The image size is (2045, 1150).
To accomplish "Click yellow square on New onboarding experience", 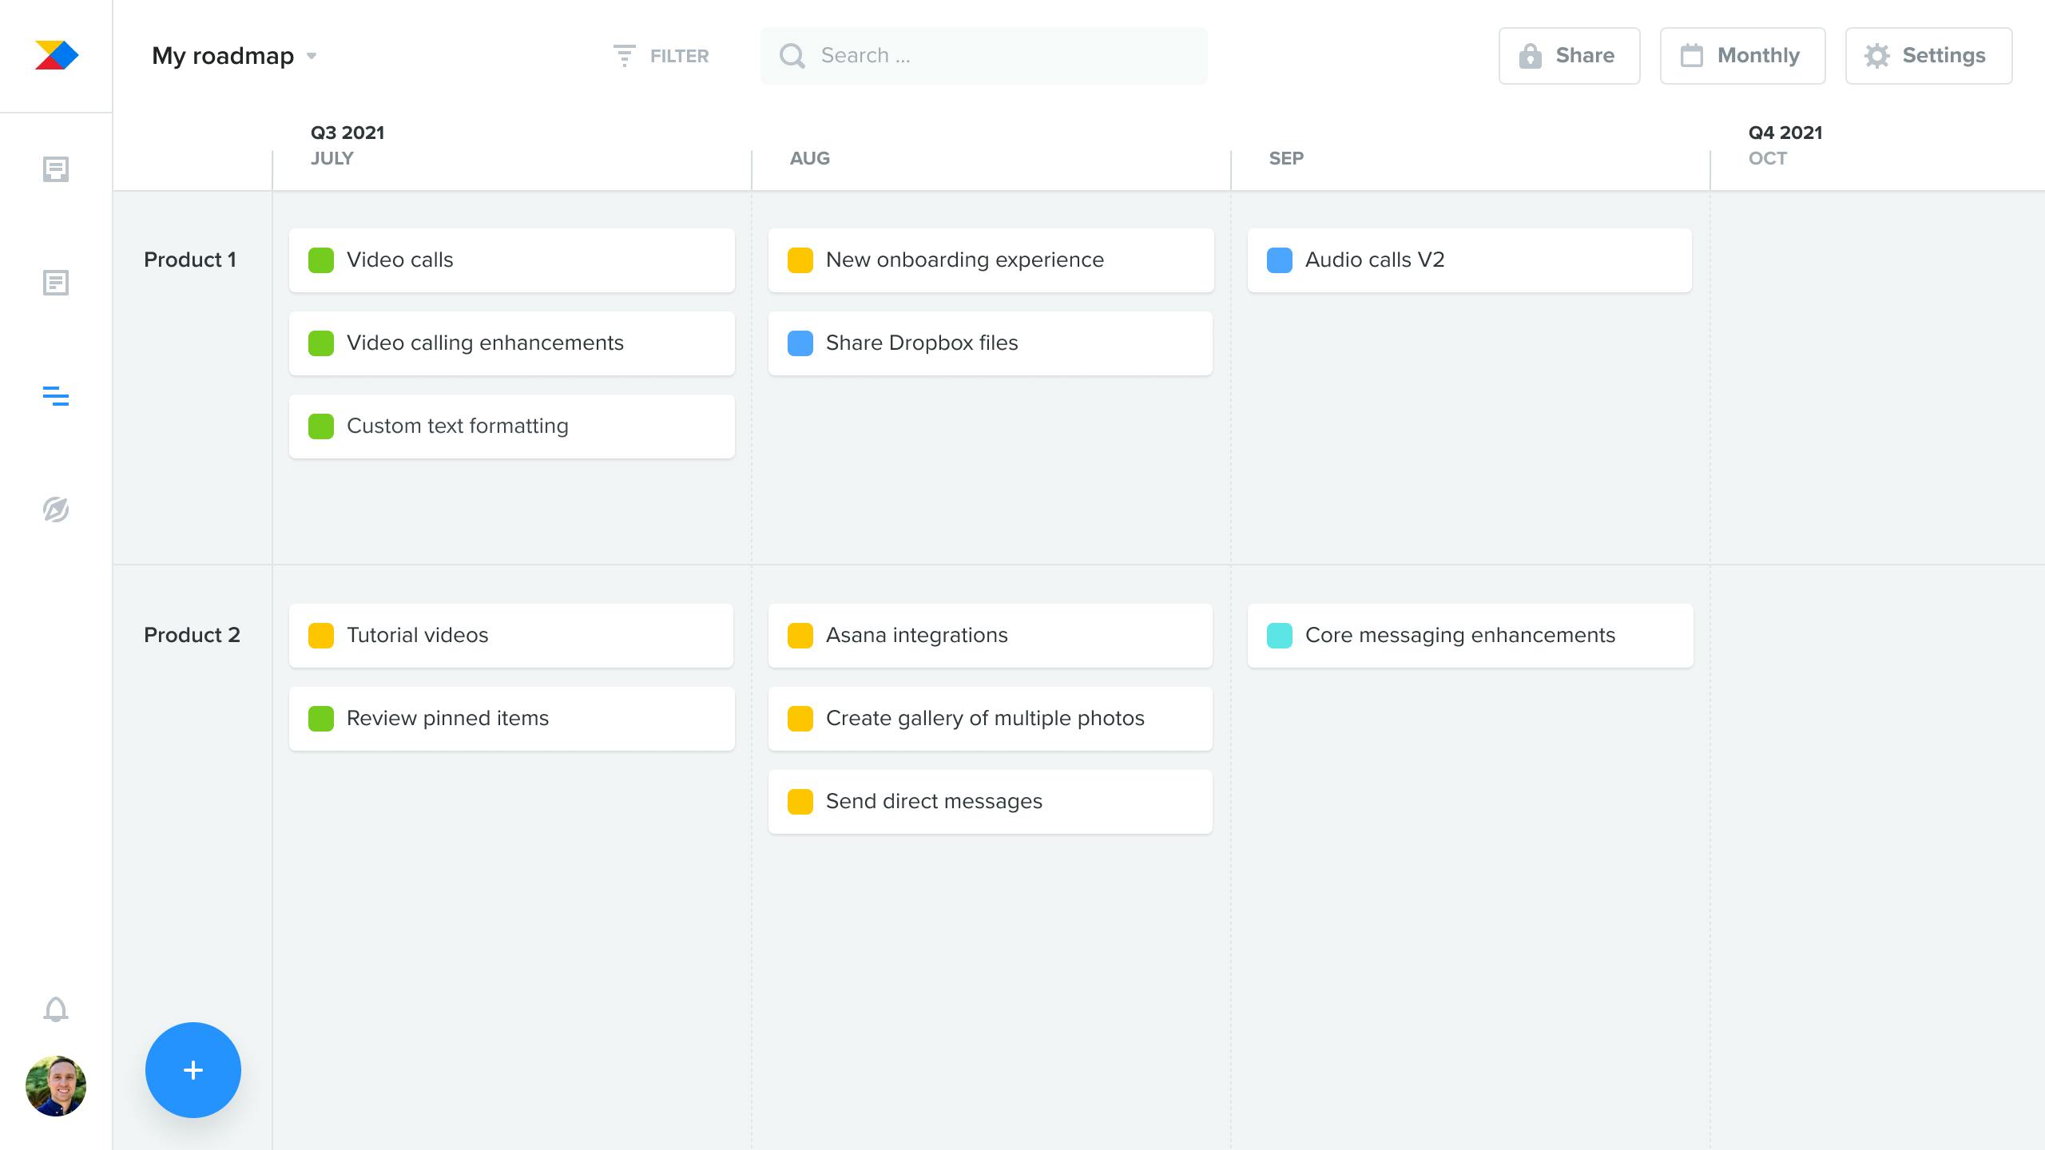I will click(800, 260).
